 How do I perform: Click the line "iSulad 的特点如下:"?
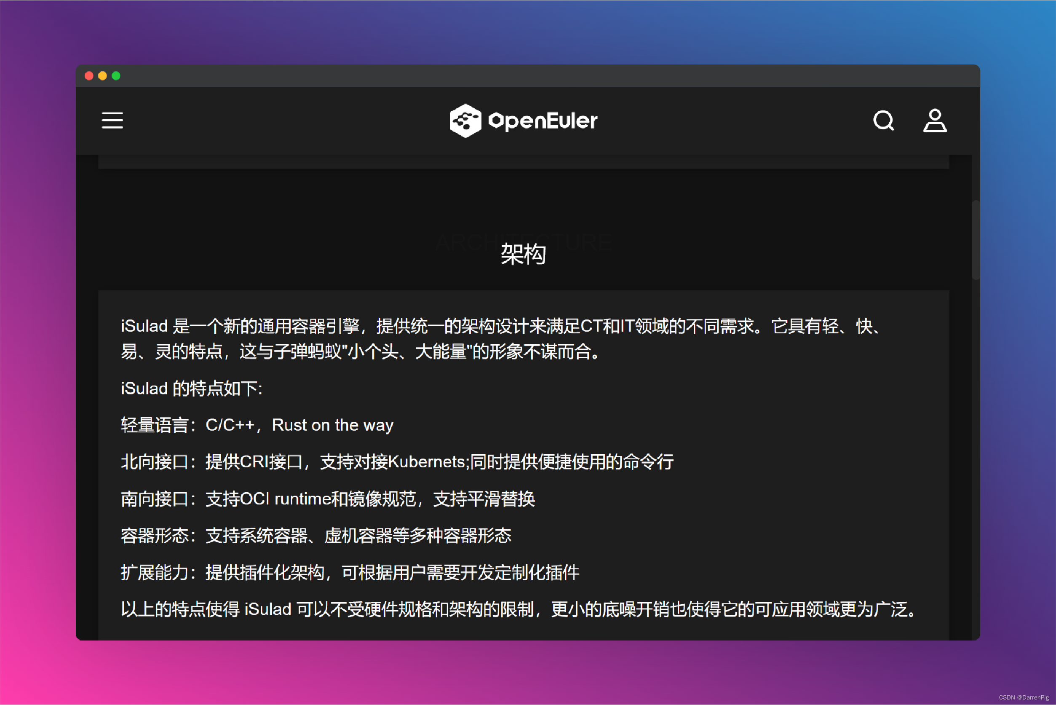click(191, 388)
